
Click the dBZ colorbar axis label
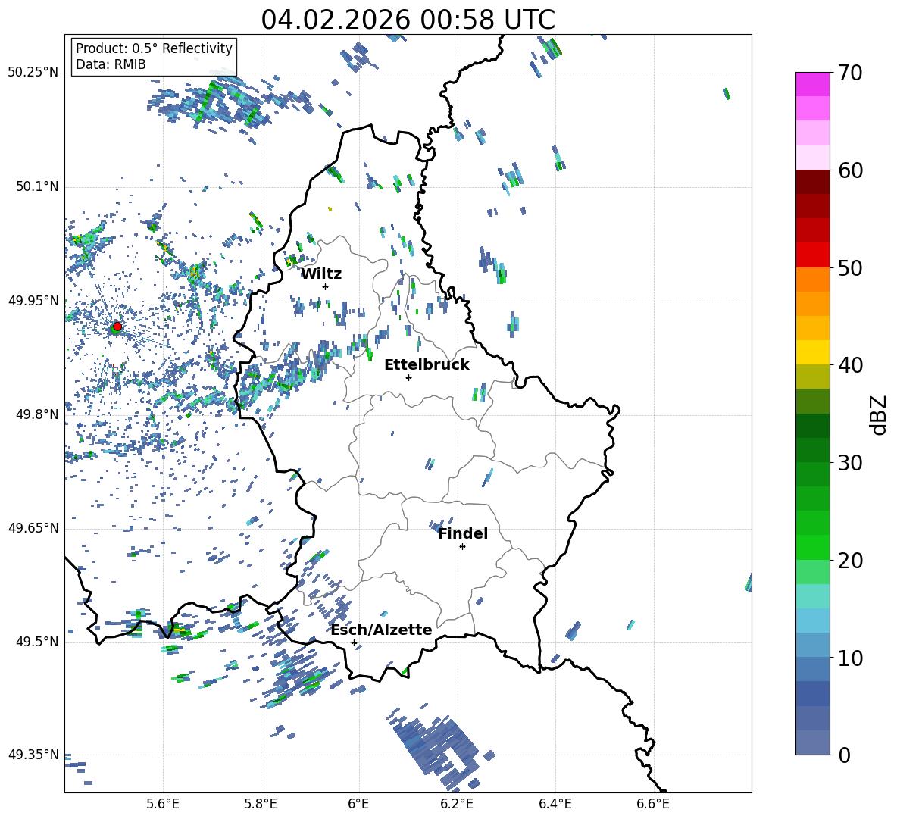pos(879,414)
